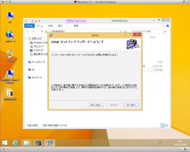Screen dimensions: 190x152
Task: Click the search magnifier icon
Action: tap(165, 31)
